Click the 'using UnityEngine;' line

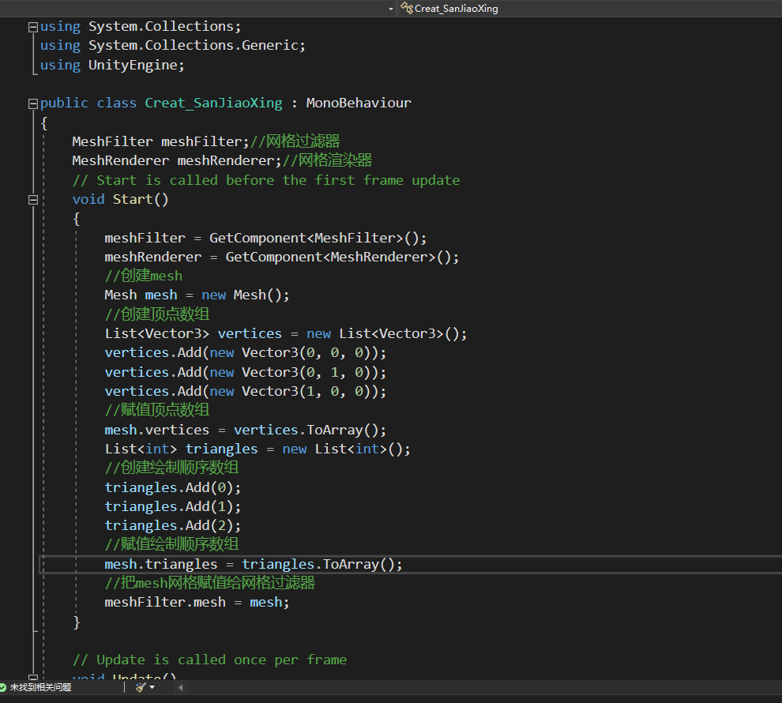pos(112,66)
